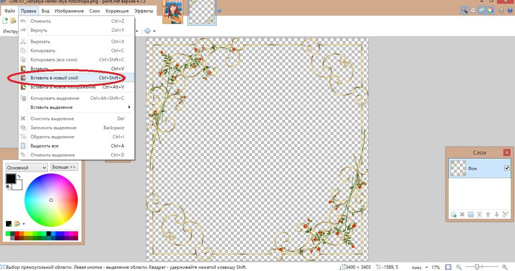Open the Эффекты menu
515x271 pixels.
[144, 11]
